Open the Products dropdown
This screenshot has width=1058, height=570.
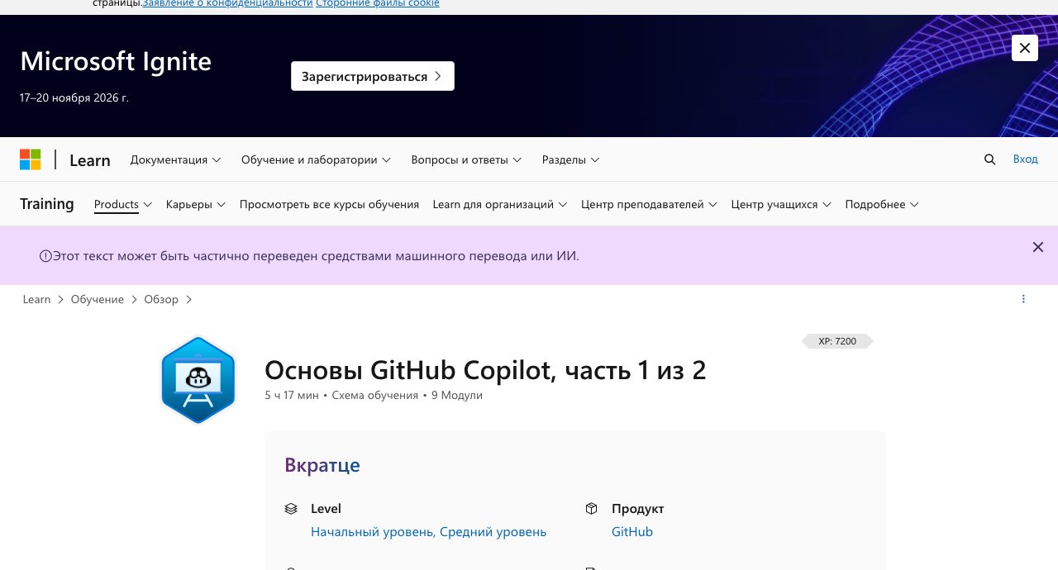(123, 204)
